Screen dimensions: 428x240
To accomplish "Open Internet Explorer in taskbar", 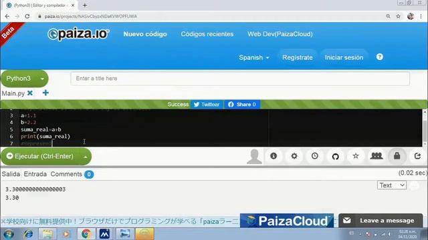I will click(x=28, y=234).
